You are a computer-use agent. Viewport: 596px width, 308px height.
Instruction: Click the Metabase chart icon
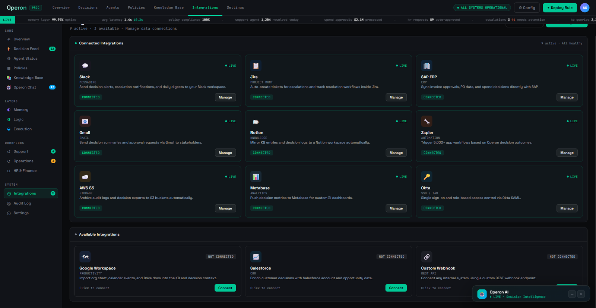(256, 177)
